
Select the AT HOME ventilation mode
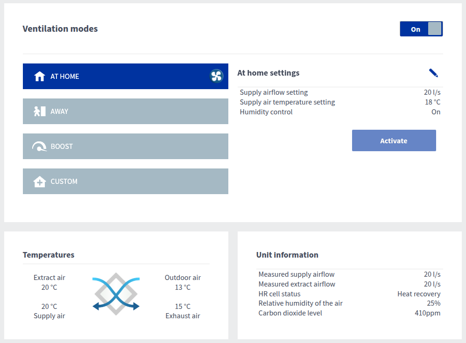click(125, 77)
